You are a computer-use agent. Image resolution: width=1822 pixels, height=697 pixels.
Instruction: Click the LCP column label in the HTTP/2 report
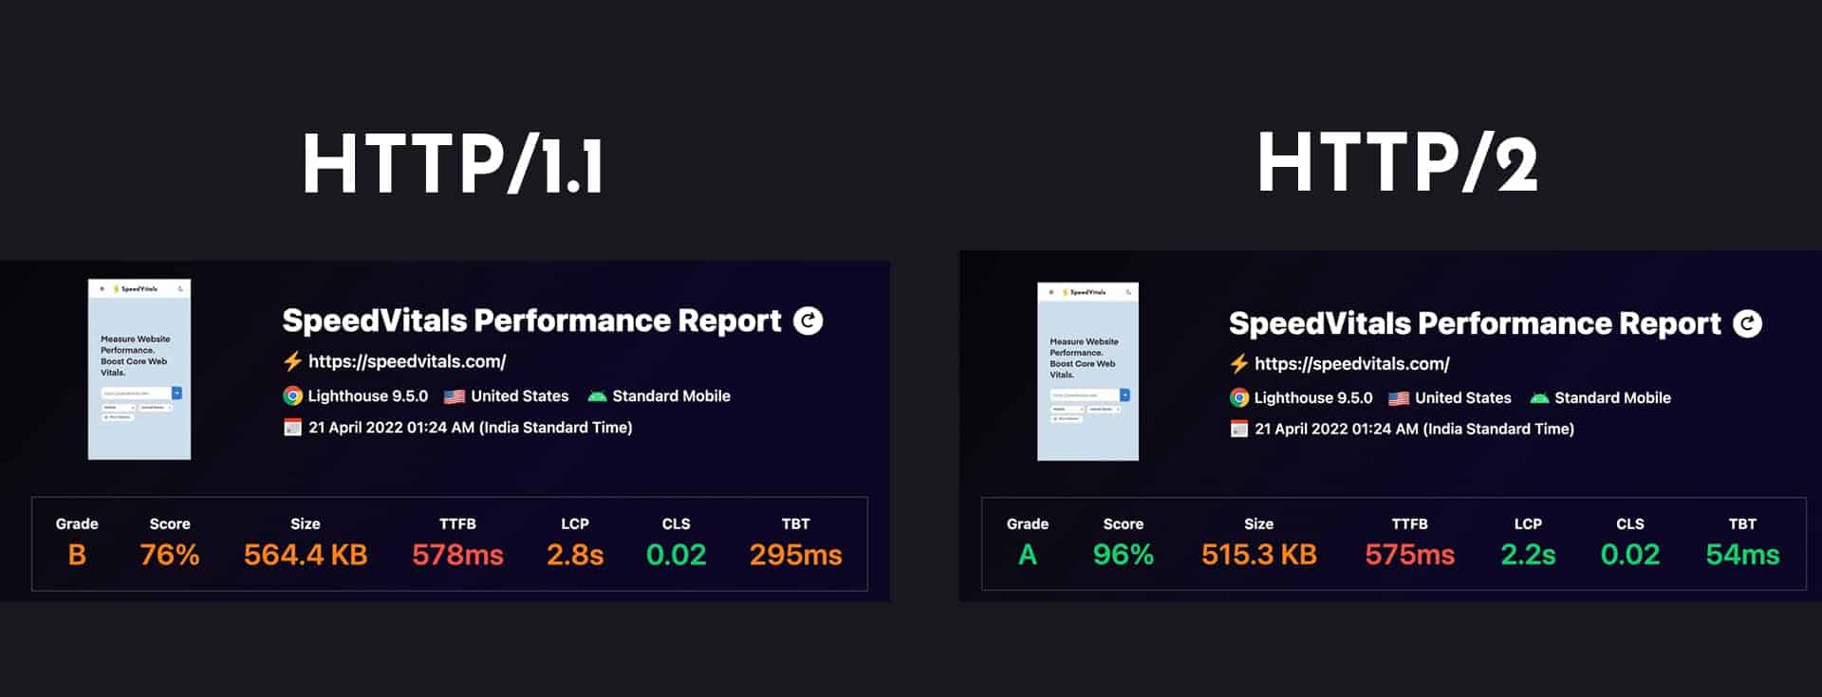(1528, 524)
